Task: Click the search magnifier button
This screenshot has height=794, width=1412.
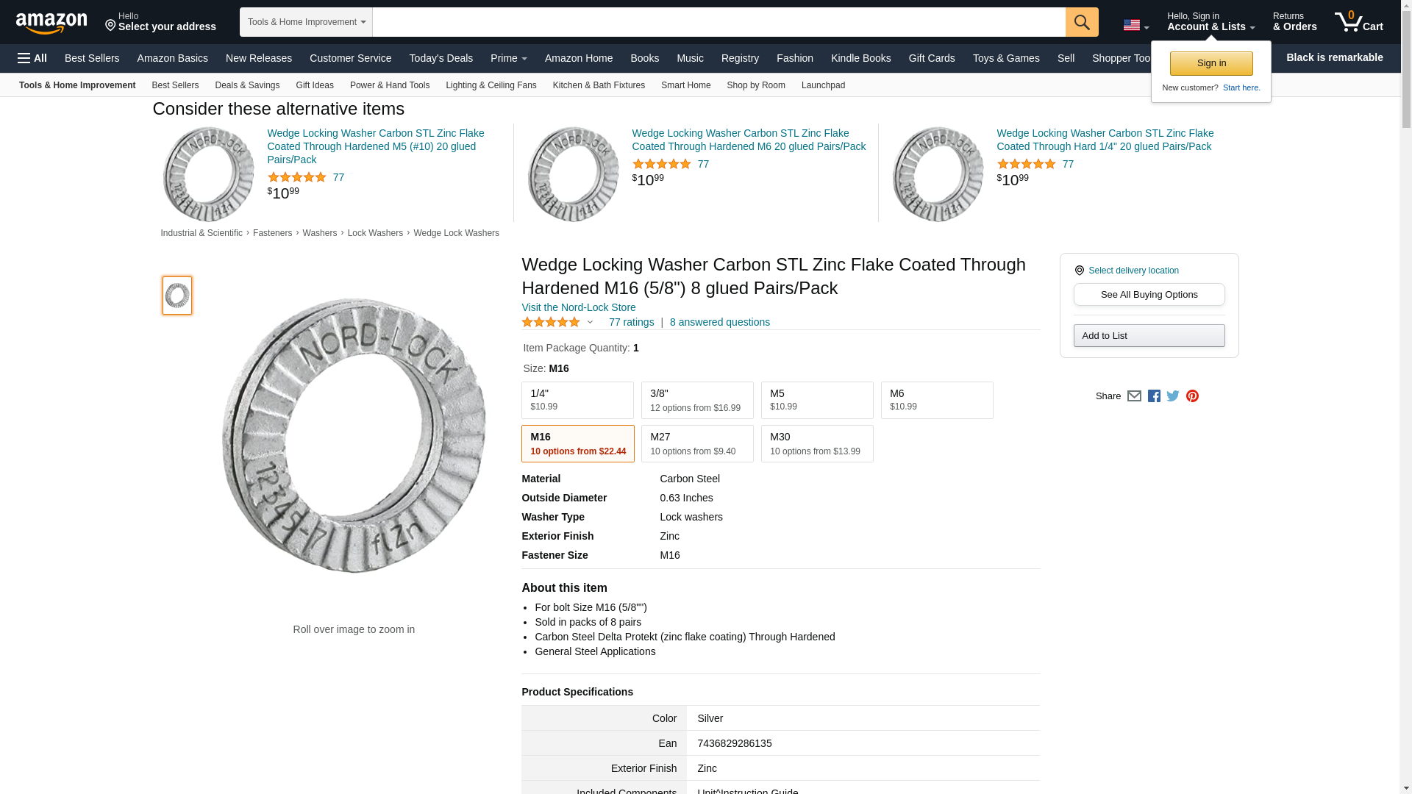Action: click(1081, 22)
